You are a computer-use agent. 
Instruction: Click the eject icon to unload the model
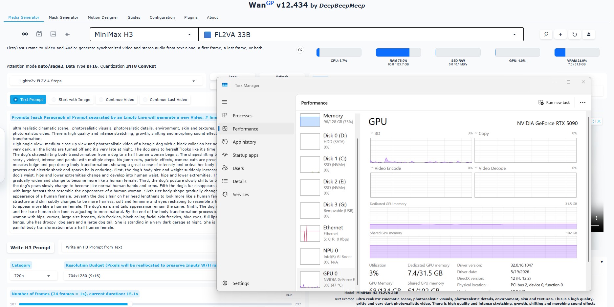point(589,34)
